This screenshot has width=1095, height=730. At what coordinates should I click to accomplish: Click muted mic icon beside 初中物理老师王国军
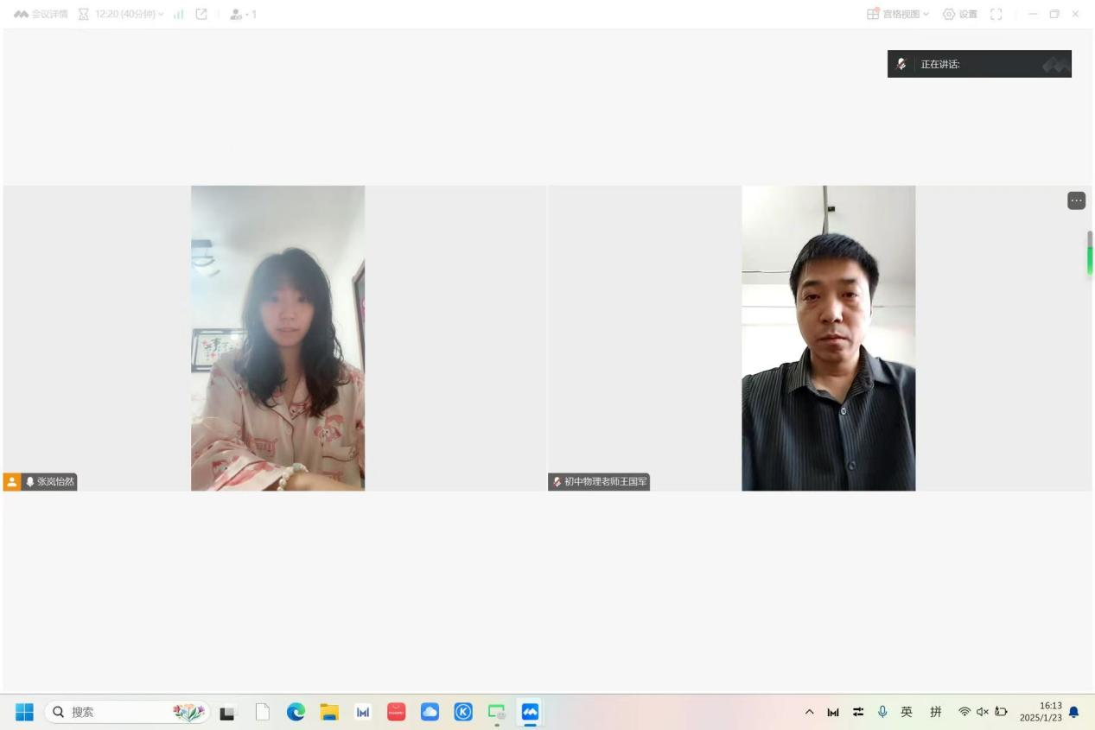click(x=557, y=482)
